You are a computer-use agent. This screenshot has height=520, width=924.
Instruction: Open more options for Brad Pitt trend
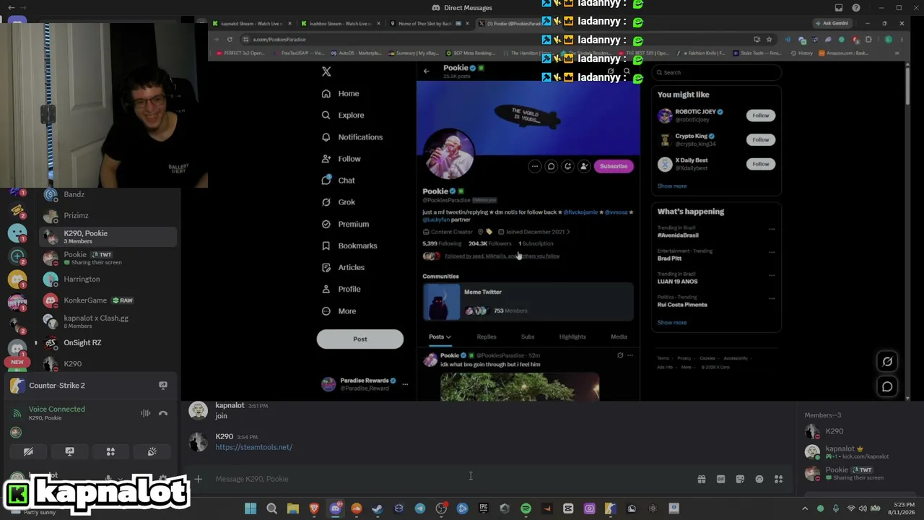pyautogui.click(x=772, y=252)
